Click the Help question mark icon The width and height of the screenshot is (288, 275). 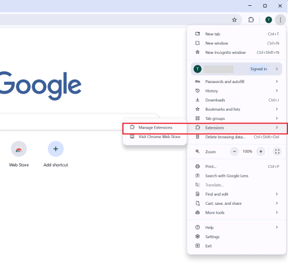pyautogui.click(x=197, y=227)
